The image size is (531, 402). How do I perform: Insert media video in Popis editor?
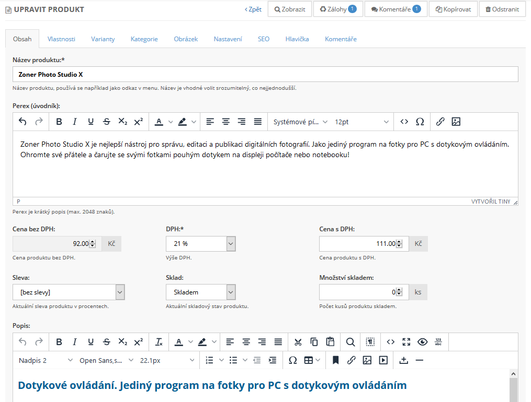click(383, 360)
